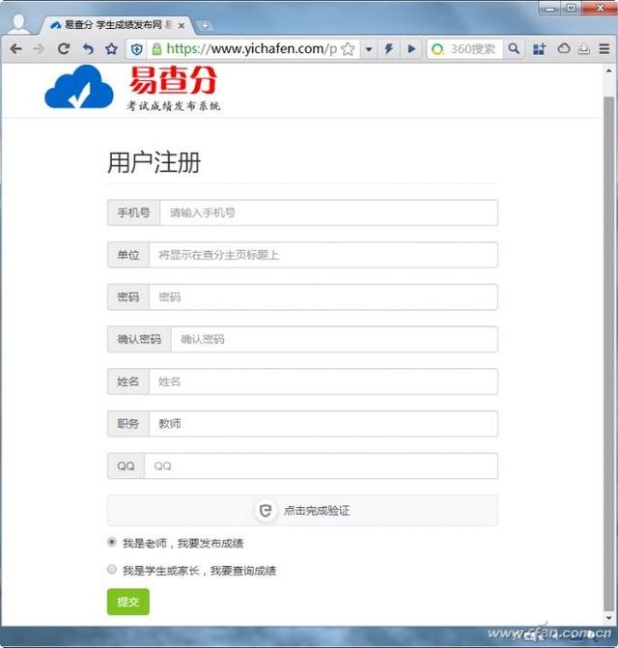Focus the 360搜索 search box
Viewport: 618px width, 648px height.
point(473,49)
